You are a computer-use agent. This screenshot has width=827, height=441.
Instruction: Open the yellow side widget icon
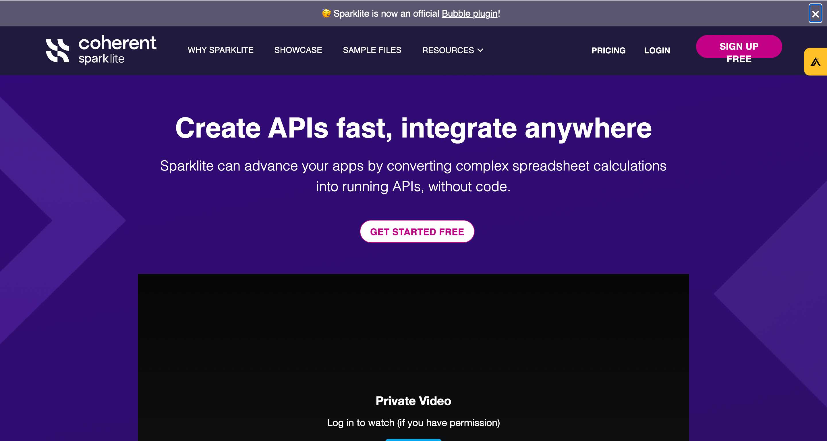click(816, 62)
